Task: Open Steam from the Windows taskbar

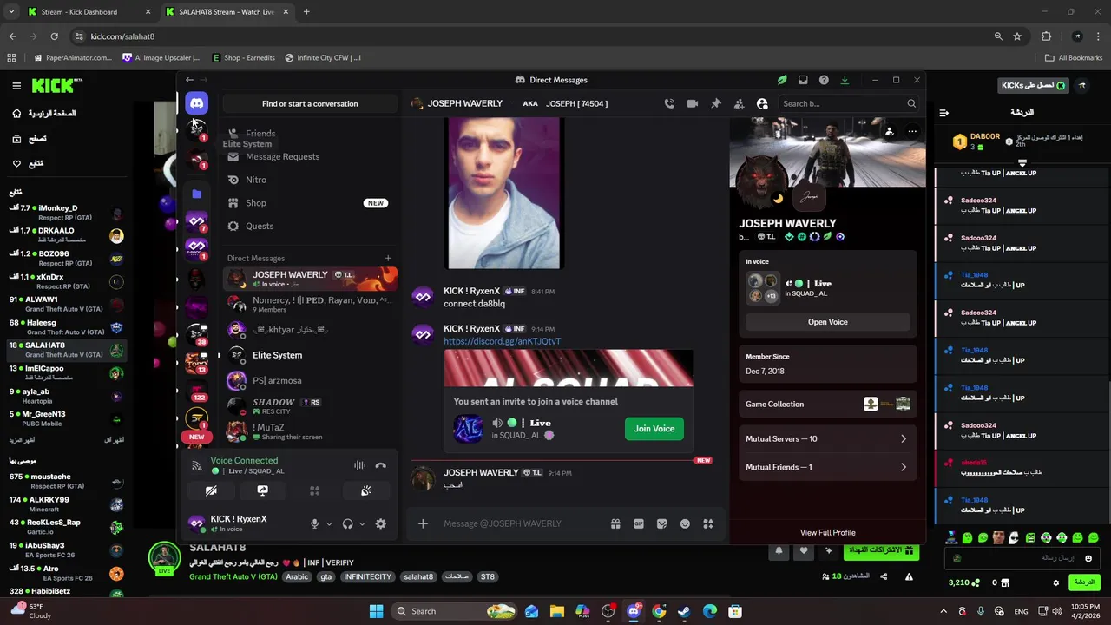Action: tap(684, 611)
